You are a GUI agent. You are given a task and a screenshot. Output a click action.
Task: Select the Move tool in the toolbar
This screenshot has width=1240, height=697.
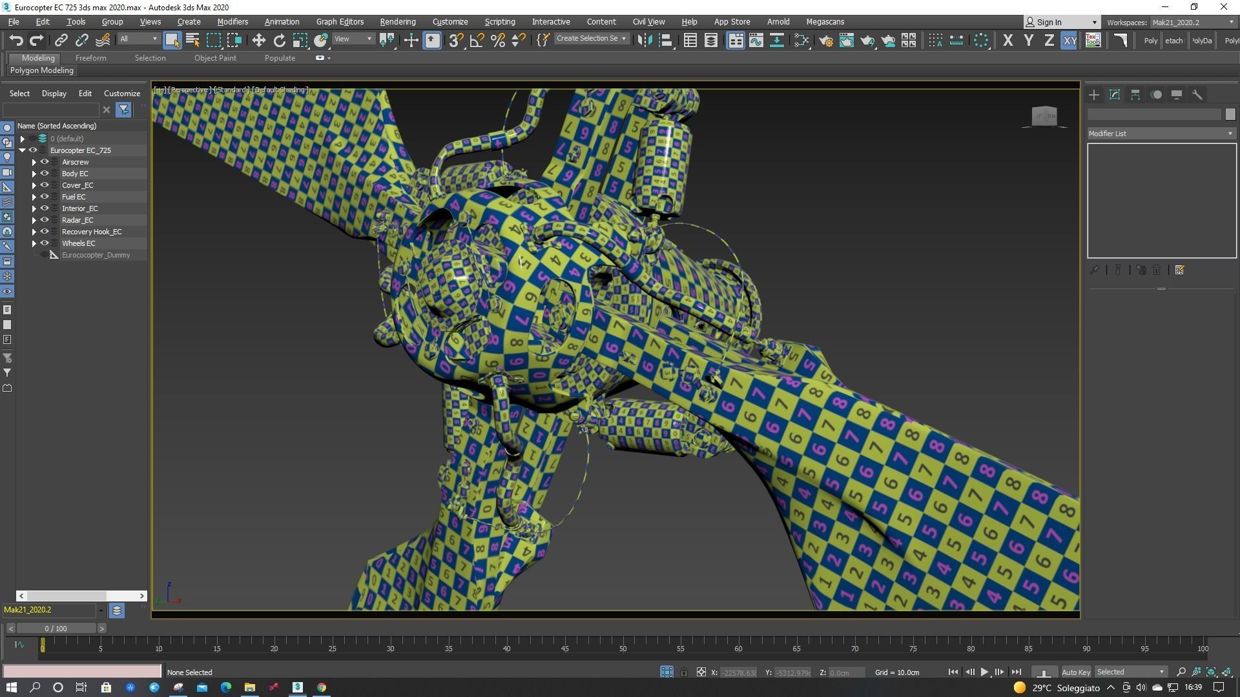coord(258,41)
